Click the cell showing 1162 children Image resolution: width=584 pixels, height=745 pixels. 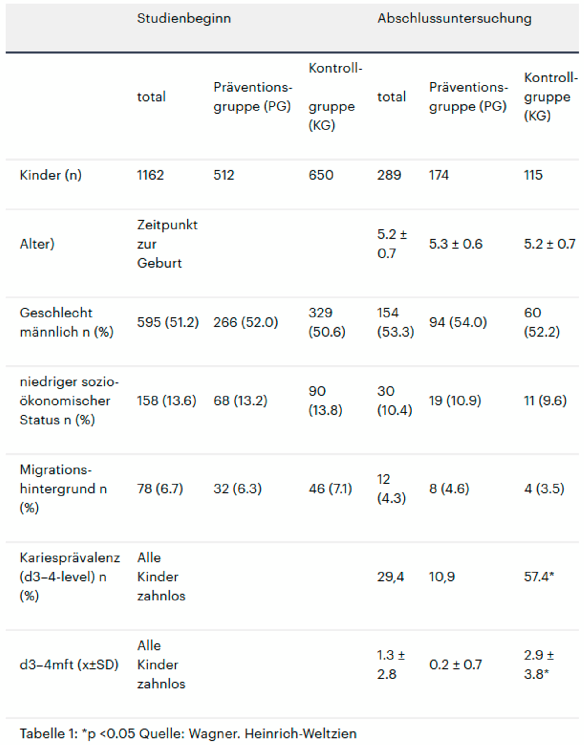point(150,175)
